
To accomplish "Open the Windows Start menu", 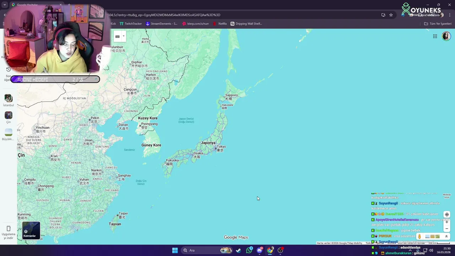I will [x=175, y=250].
